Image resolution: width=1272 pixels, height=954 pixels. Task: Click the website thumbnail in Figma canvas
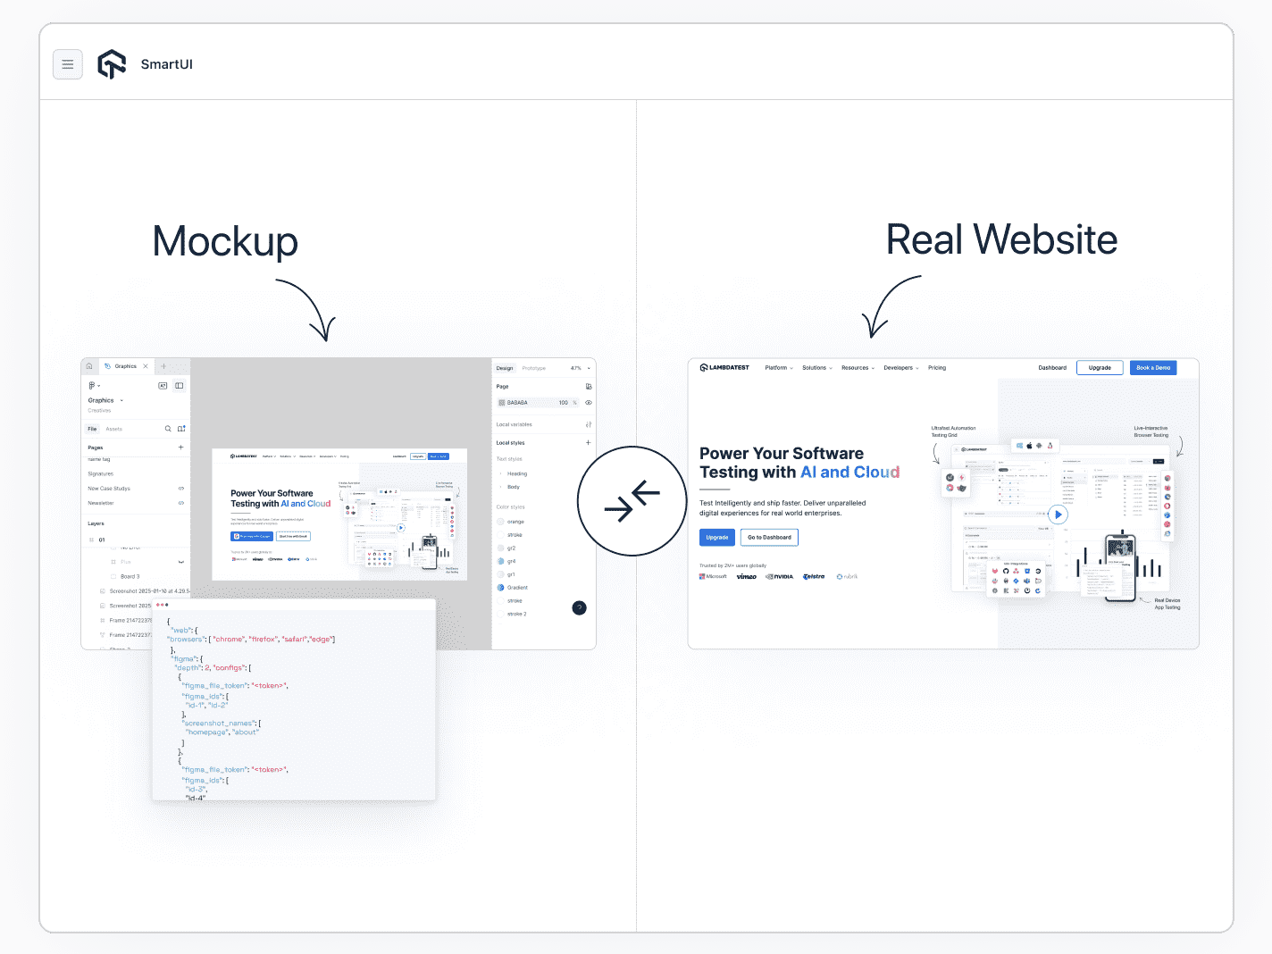[x=339, y=515]
